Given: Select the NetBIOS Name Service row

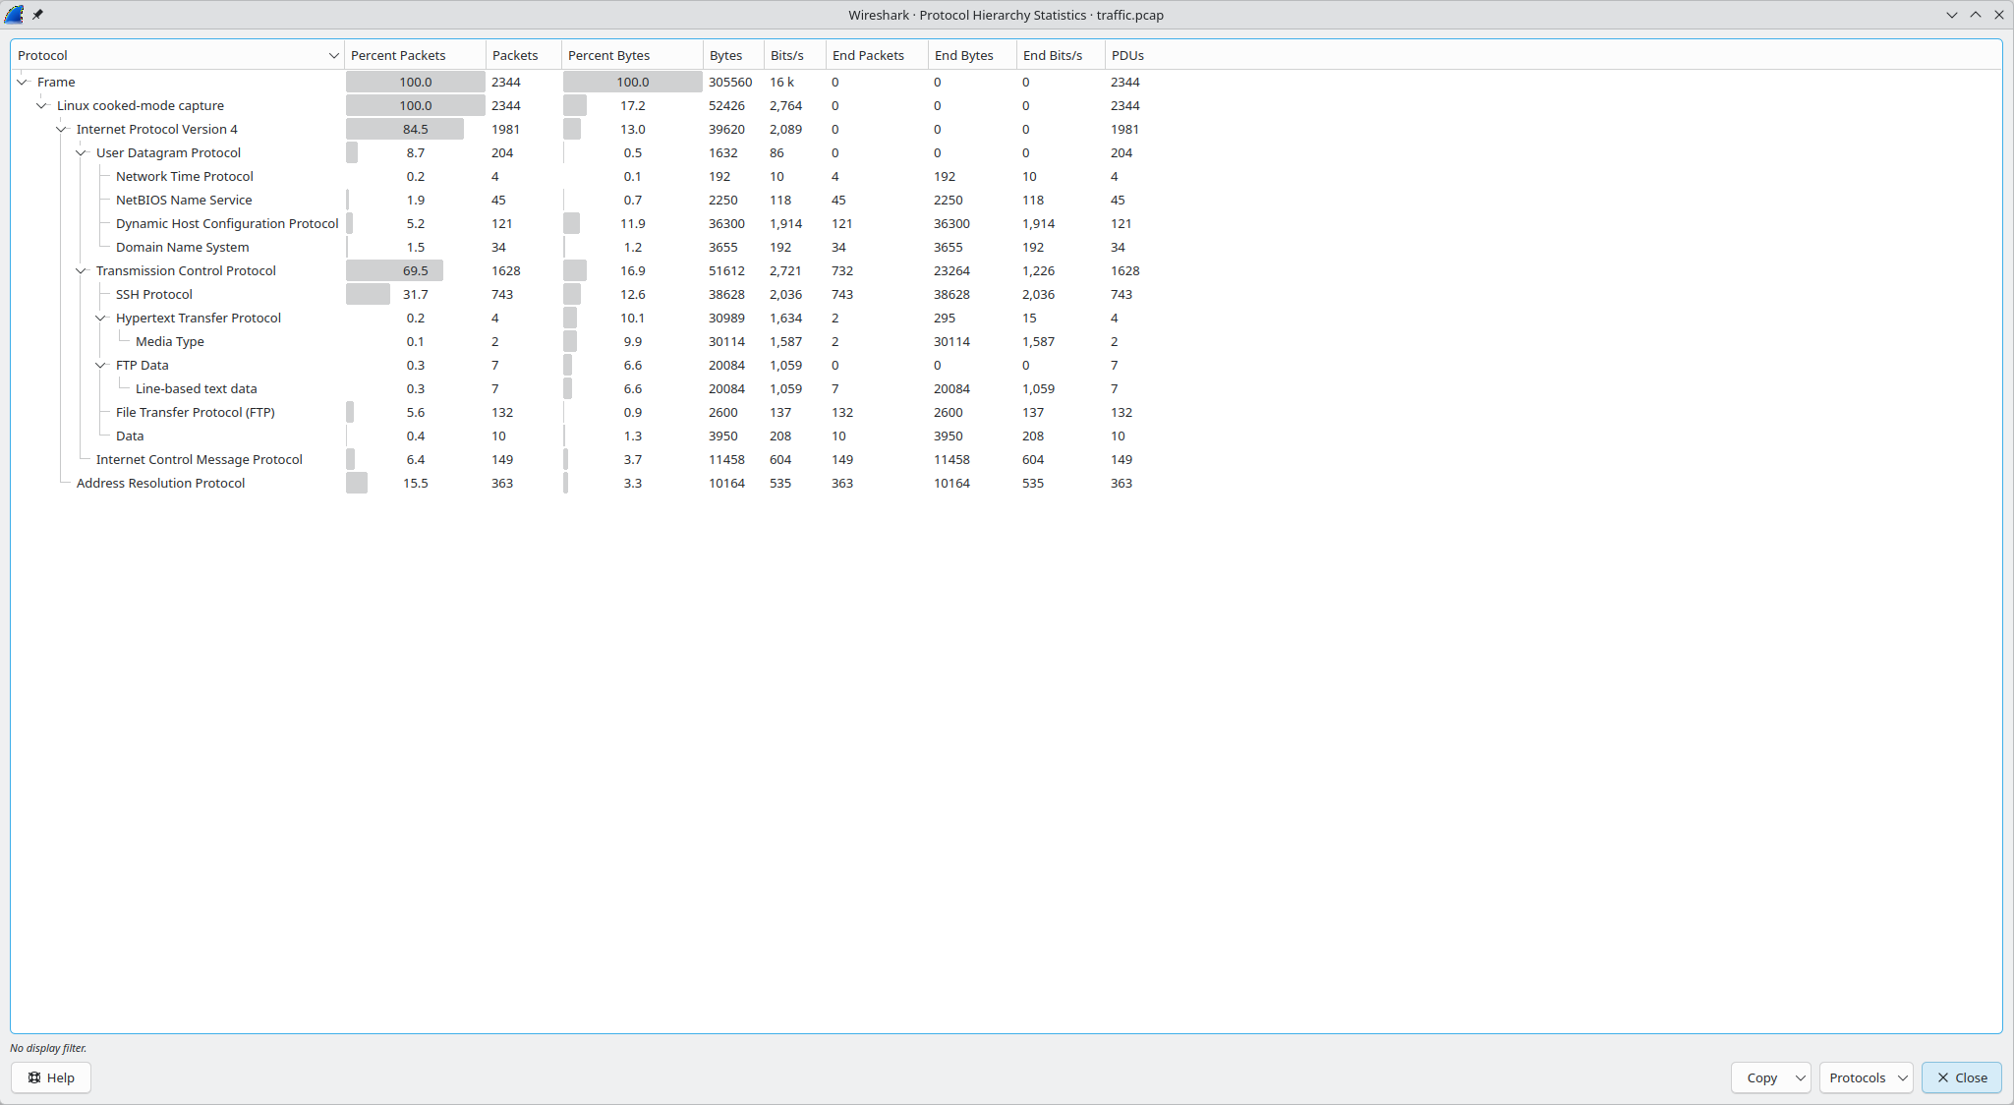Looking at the screenshot, I should tap(1007, 200).
